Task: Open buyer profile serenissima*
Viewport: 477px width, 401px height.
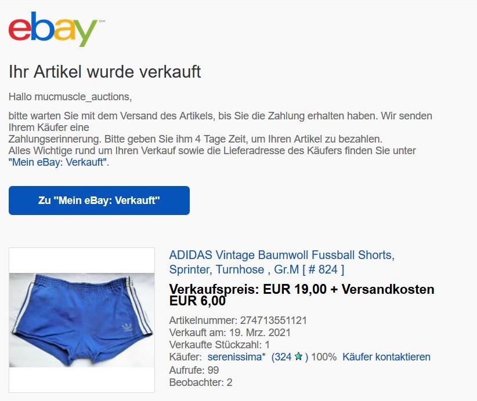Action: (x=236, y=356)
